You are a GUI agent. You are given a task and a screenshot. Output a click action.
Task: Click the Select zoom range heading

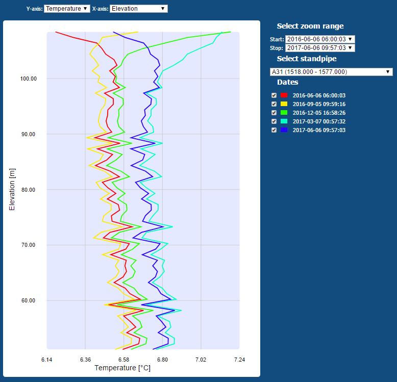point(310,26)
